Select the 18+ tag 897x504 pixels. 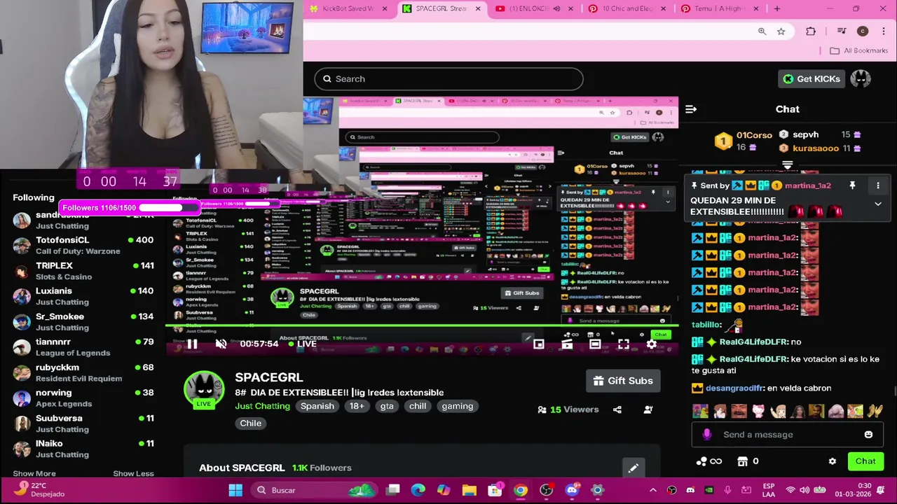click(357, 406)
